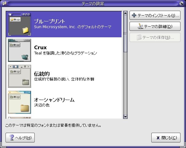This screenshot has width=186, height=148.
Task: Click the theme list scrollbar thumb
Action: click(125, 34)
